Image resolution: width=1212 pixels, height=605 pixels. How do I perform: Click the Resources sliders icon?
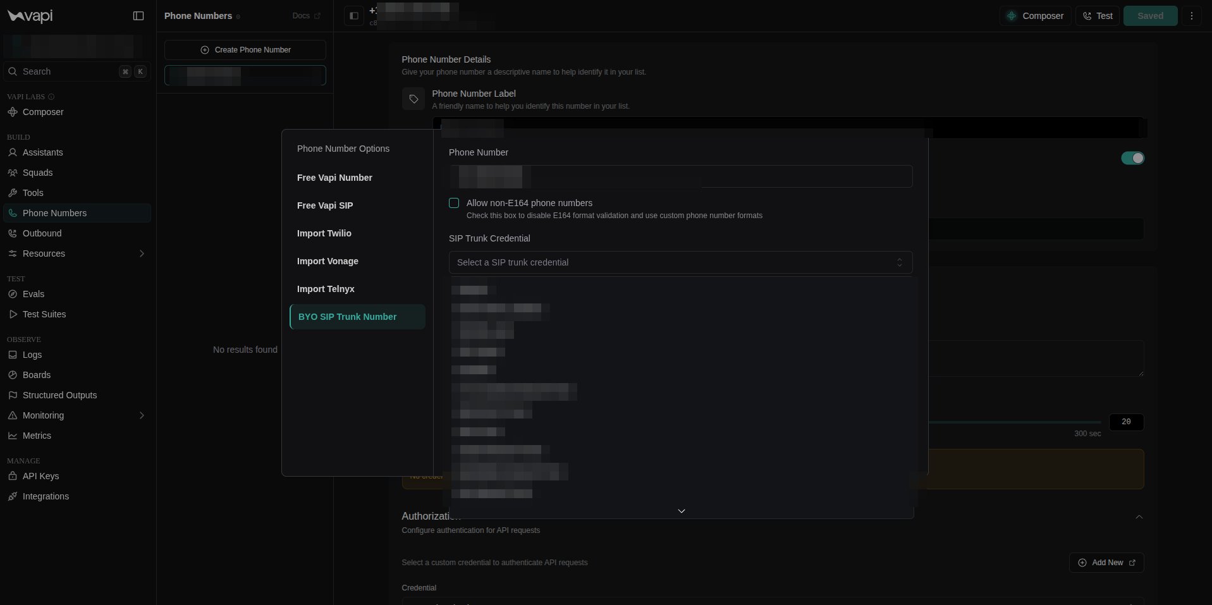point(13,254)
